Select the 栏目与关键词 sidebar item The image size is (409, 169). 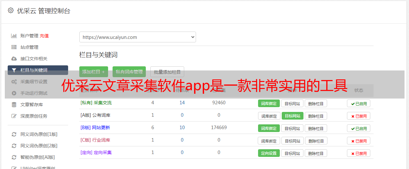[x=38, y=70]
